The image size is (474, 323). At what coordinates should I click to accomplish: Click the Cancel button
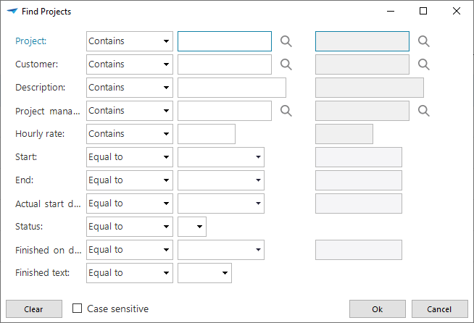pyautogui.click(x=439, y=309)
